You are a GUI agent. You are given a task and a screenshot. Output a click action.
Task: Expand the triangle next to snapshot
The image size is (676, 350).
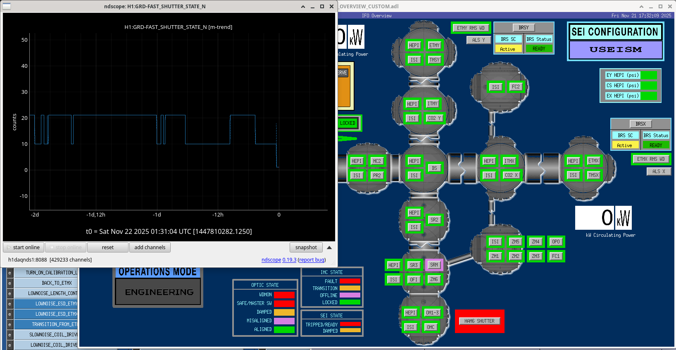(329, 248)
